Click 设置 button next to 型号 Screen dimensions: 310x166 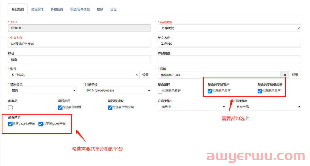pyautogui.click(x=145, y=75)
